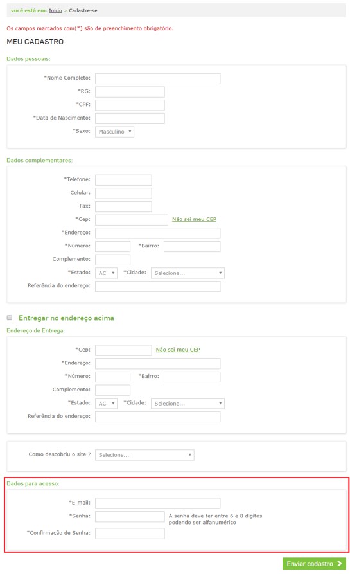Viewport: 350px width, 574px height.
Task: Select the Data de Nascimento field
Action: [x=130, y=119]
